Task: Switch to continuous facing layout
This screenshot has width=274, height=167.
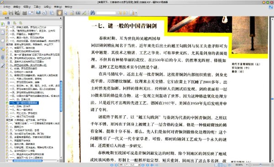Action: click(229, 165)
